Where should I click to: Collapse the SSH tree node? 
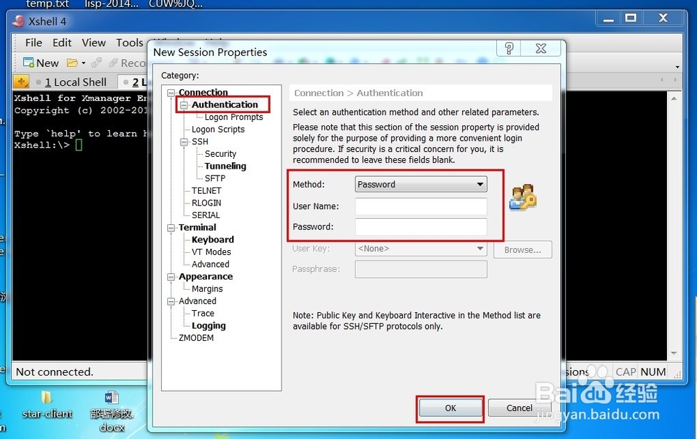coord(184,142)
